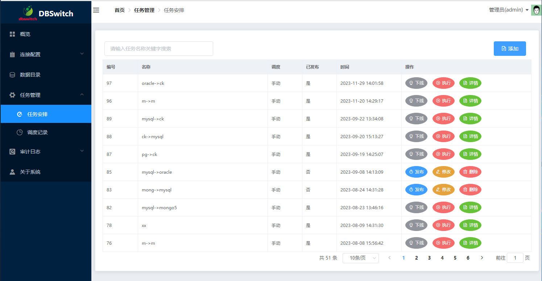Image resolution: width=542 pixels, height=281 pixels.
Task: Open the 10条/页 page size dropdown
Action: click(x=360, y=258)
